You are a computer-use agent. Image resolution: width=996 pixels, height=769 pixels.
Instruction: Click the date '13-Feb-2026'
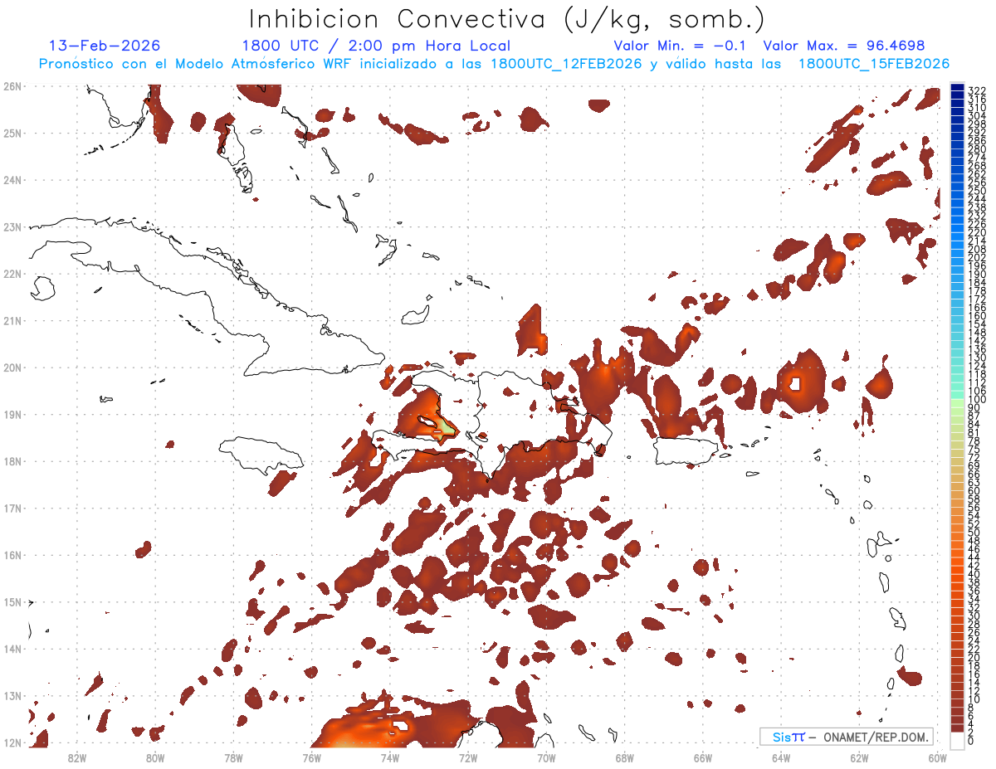105,46
